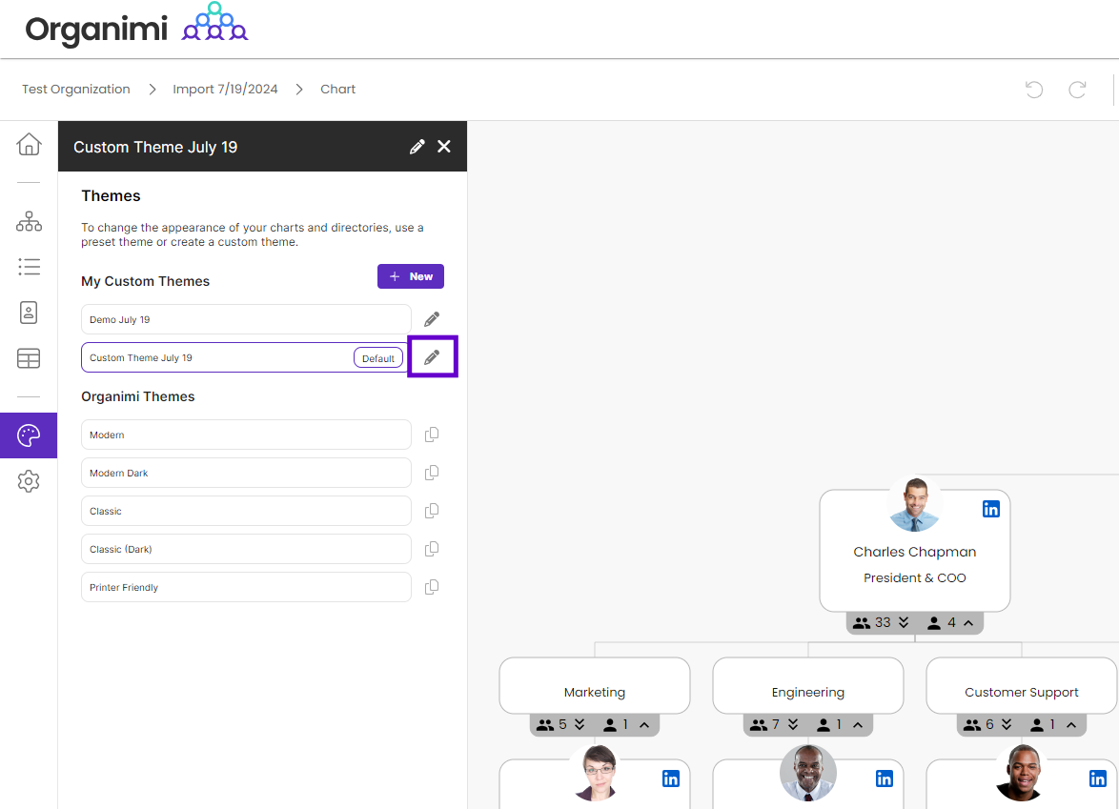1119x809 pixels.
Task: Open the Home icon in sidebar
Action: point(29,144)
